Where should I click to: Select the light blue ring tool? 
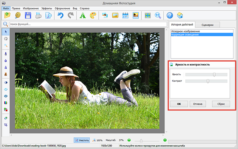point(6,89)
